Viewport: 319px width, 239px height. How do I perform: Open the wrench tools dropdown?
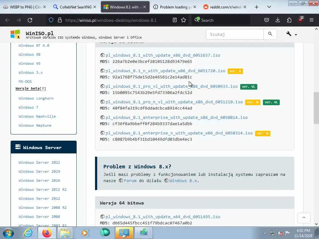[291, 34]
